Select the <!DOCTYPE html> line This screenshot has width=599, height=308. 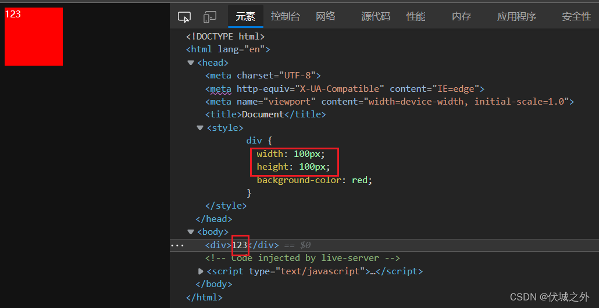point(226,37)
